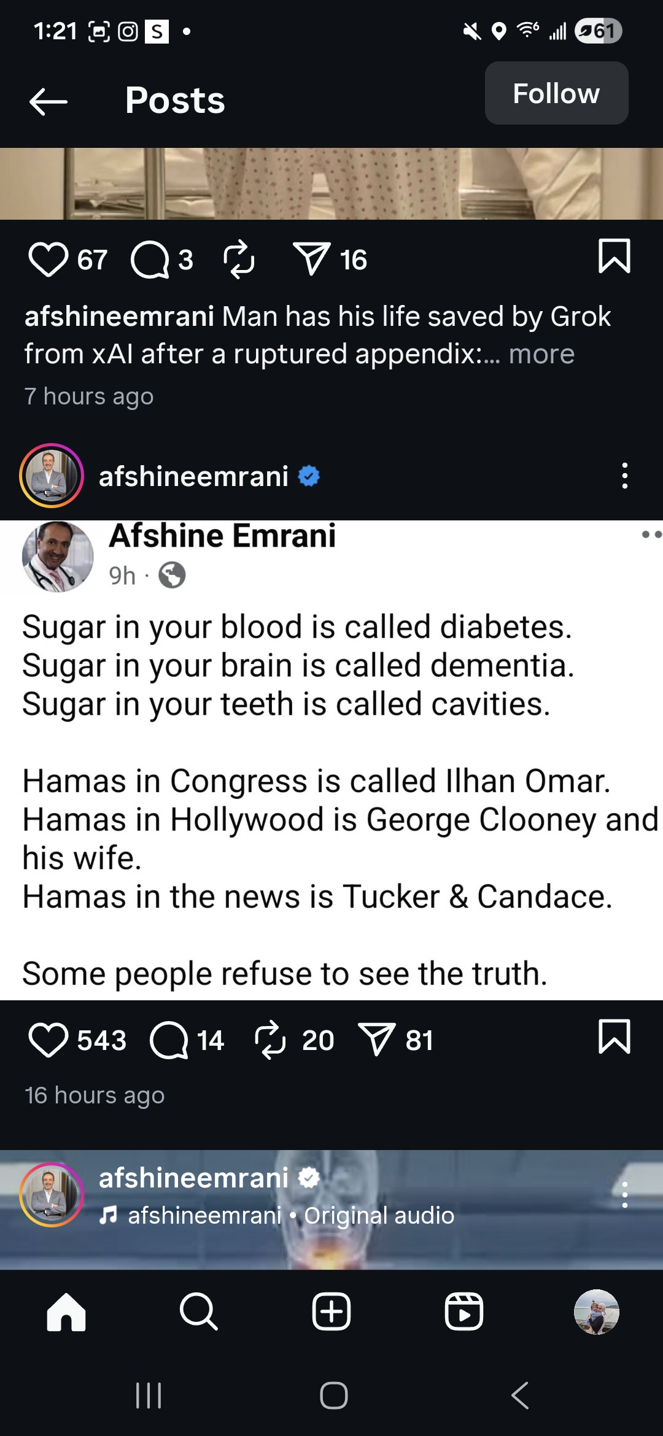Expand caption by tapping more
This screenshot has height=1436, width=663.
click(x=541, y=354)
